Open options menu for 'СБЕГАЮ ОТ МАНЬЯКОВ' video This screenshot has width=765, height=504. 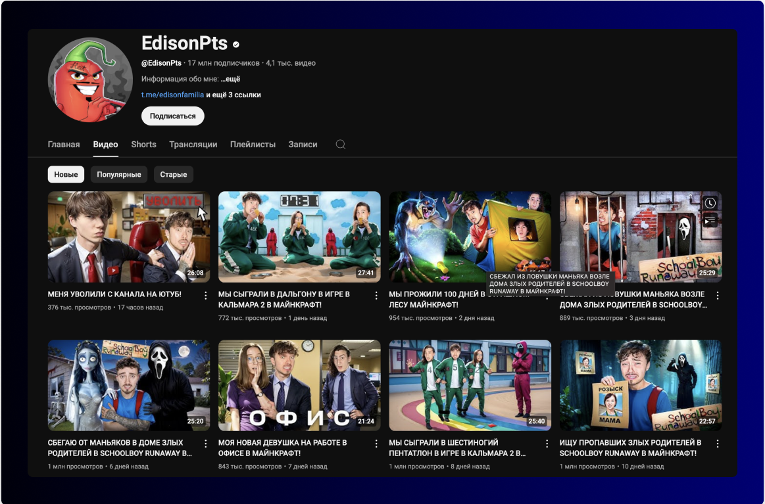(205, 444)
